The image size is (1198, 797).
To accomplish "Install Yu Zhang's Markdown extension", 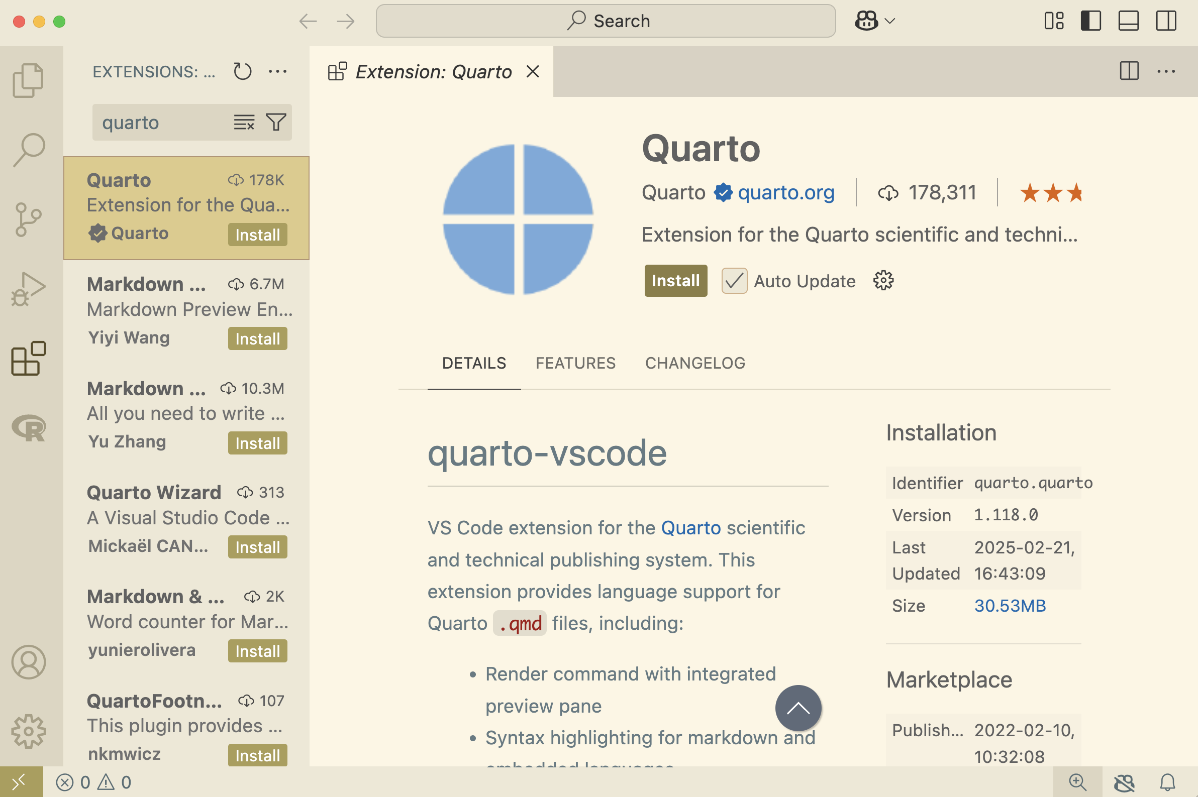I will [x=257, y=443].
